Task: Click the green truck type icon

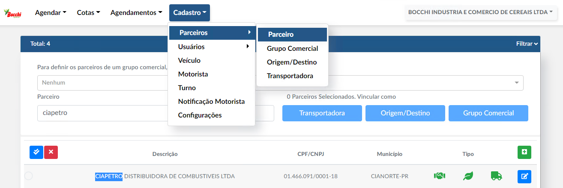Action: tap(496, 176)
